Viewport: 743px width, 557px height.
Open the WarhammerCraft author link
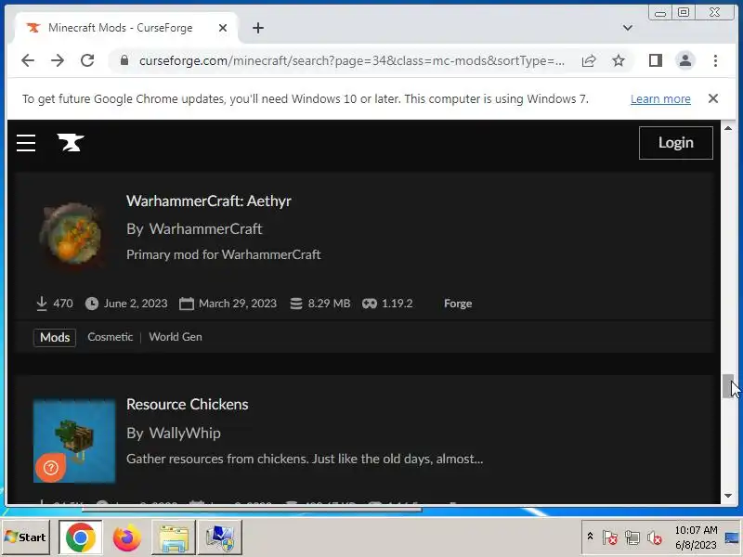(x=205, y=228)
